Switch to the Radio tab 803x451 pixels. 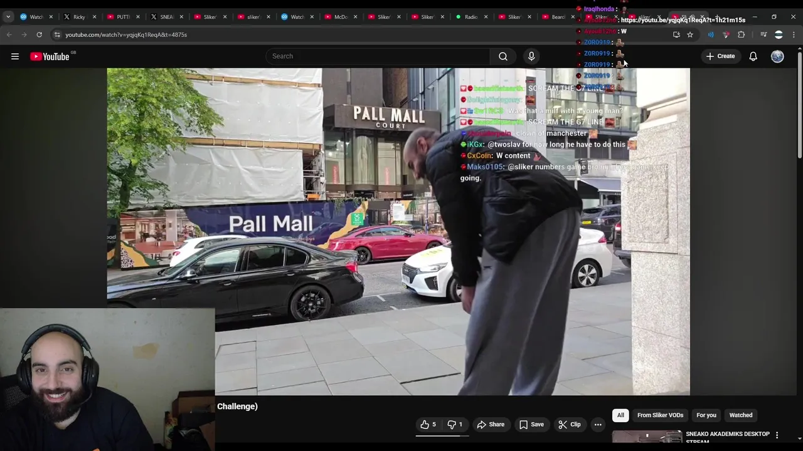pyautogui.click(x=471, y=17)
